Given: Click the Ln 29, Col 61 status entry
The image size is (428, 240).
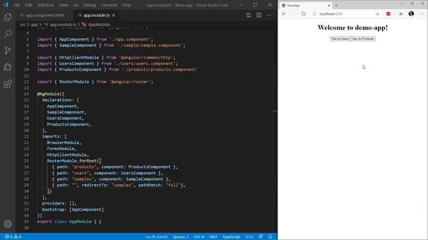Looking at the screenshot, I should pos(156,237).
